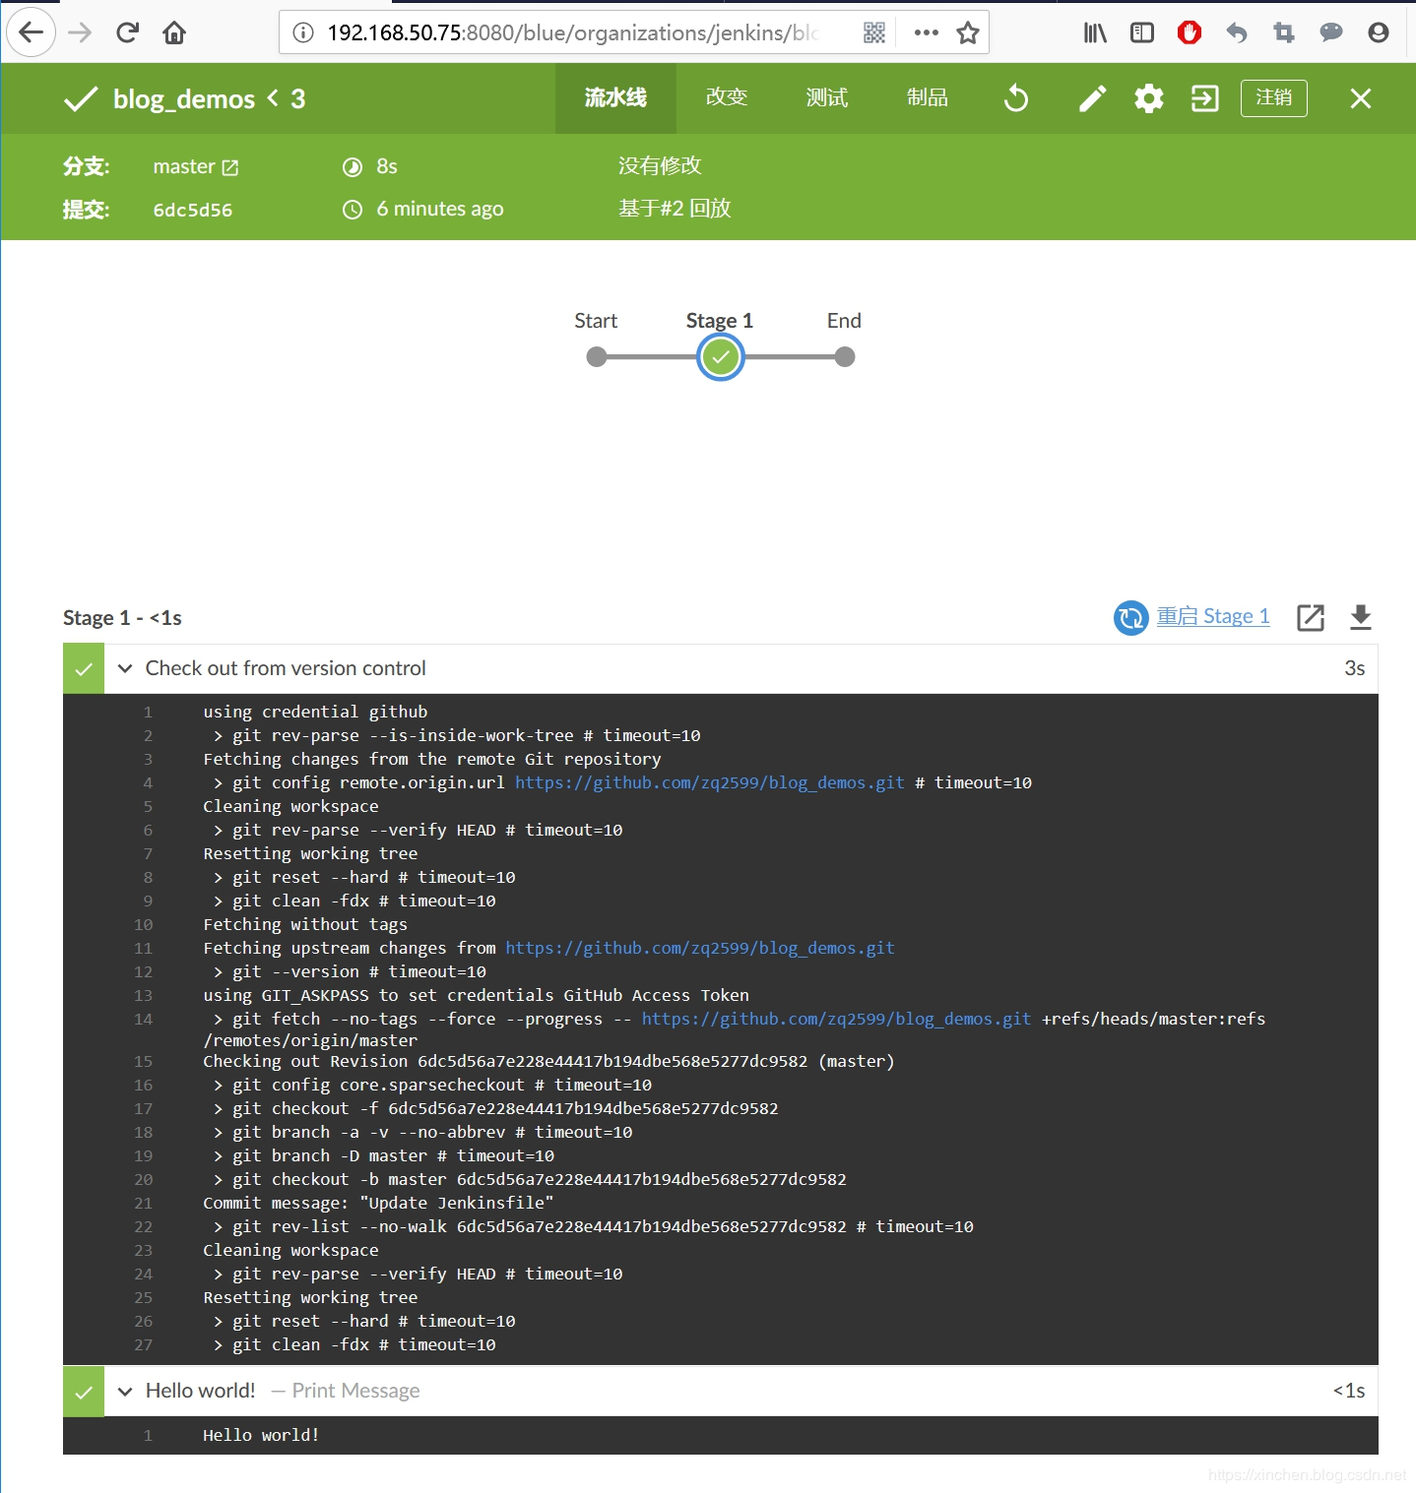Screen dimensions: 1416x1493
Task: Collapse the Check out from version control step
Action: (125, 668)
